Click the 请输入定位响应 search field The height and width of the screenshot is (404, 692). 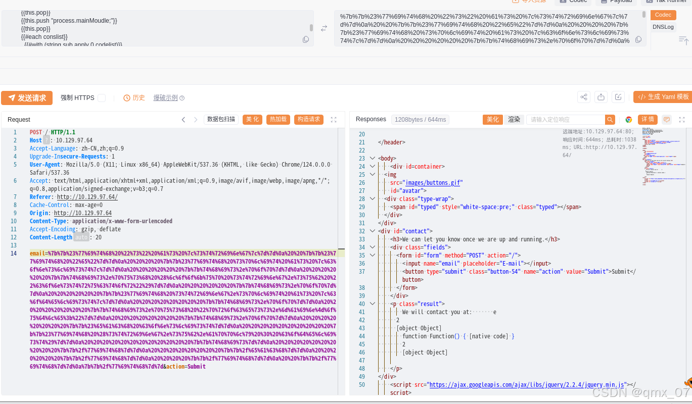tap(566, 120)
